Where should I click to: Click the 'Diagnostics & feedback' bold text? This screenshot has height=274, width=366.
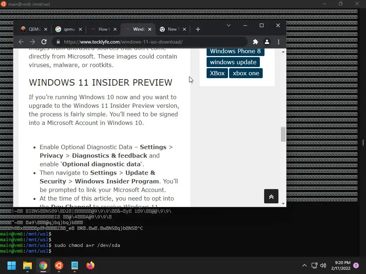click(109, 156)
